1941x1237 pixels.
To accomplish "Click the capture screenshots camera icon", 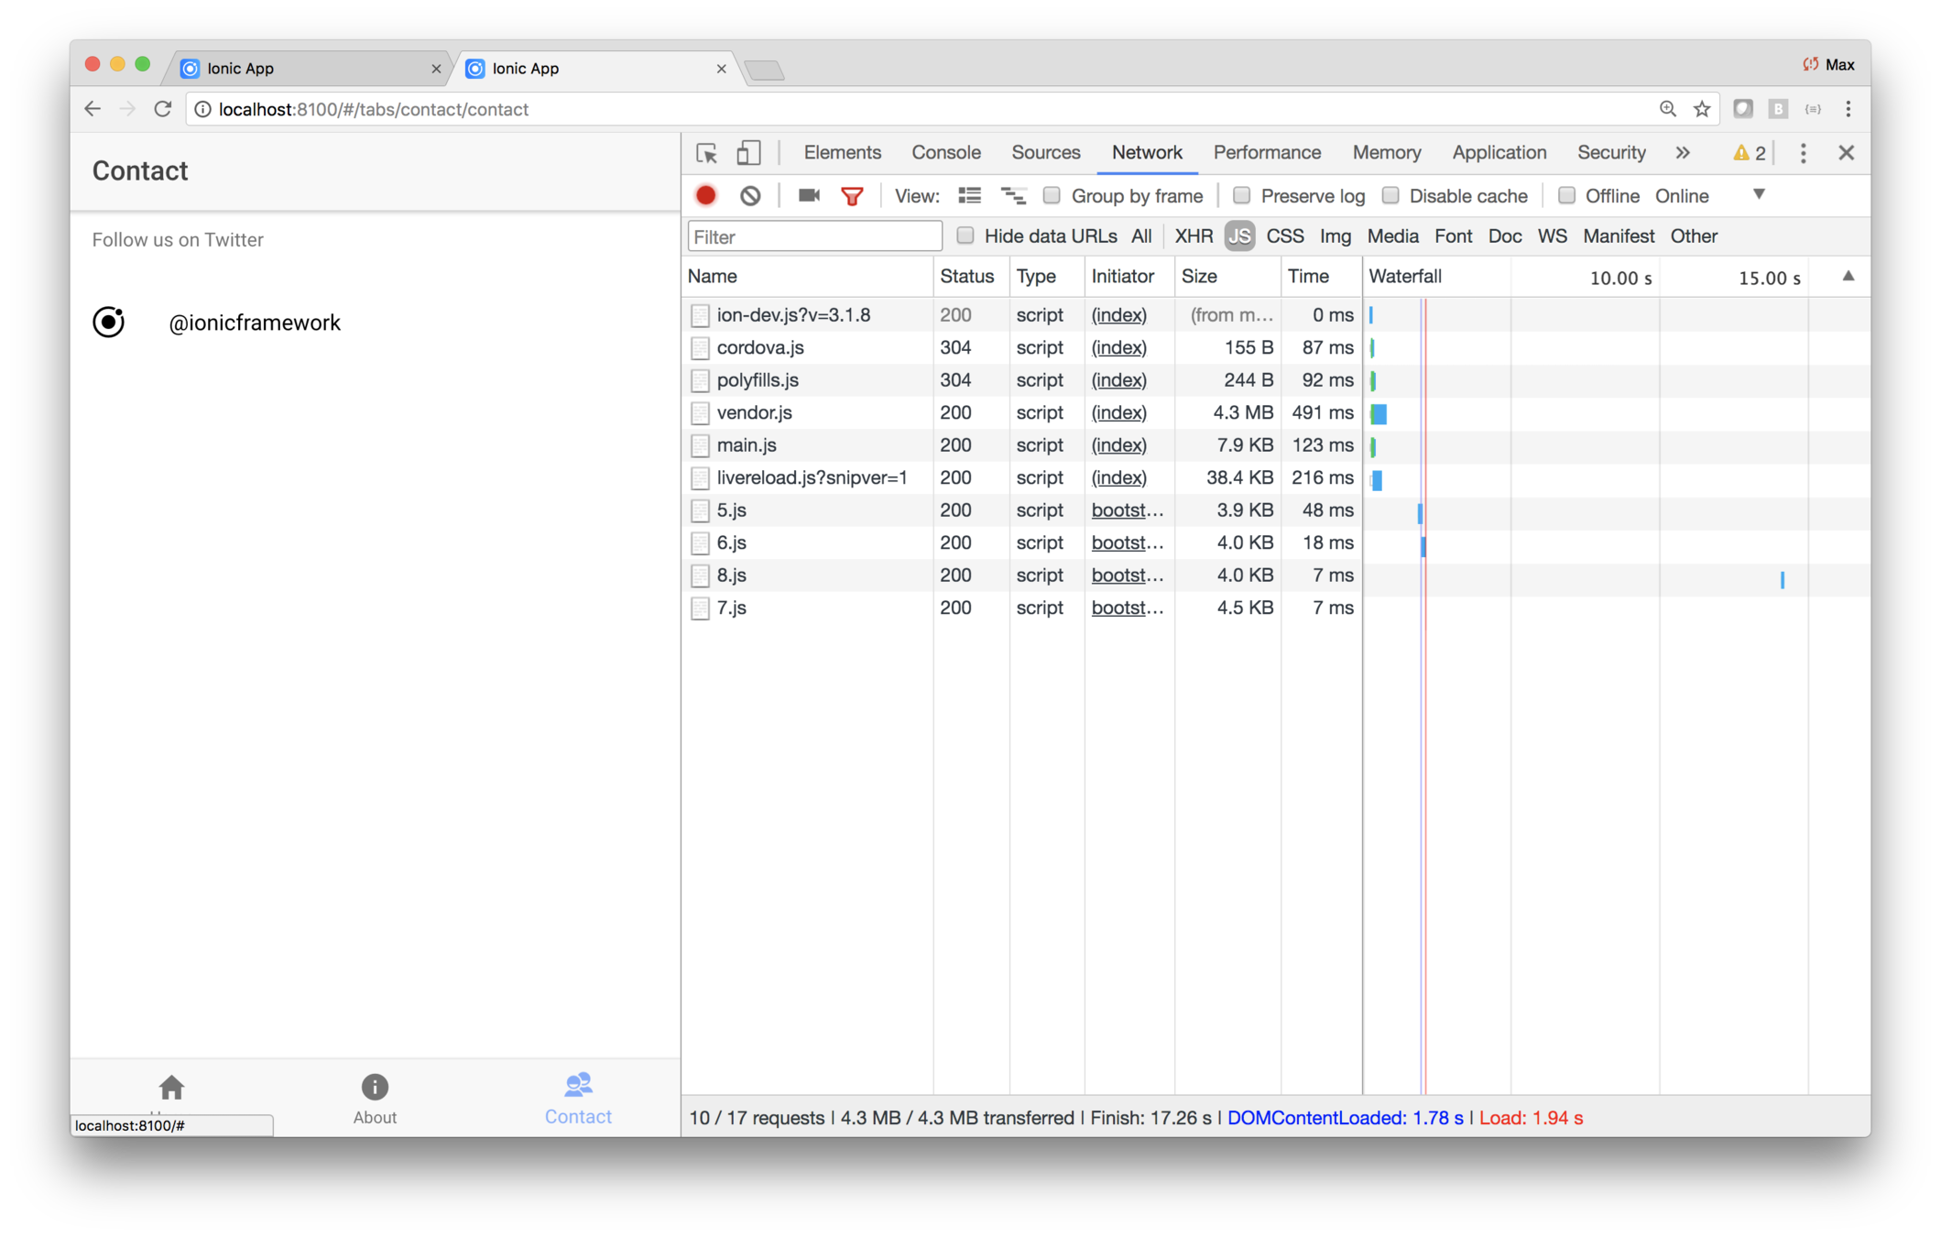I will coord(808,196).
